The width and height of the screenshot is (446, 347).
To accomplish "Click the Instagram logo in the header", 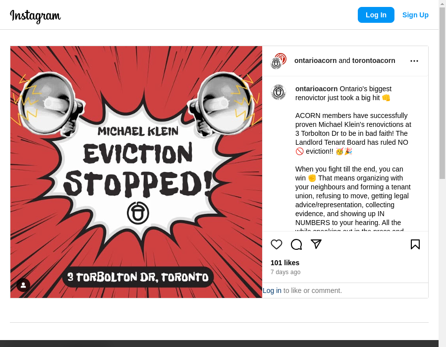I will click(35, 16).
